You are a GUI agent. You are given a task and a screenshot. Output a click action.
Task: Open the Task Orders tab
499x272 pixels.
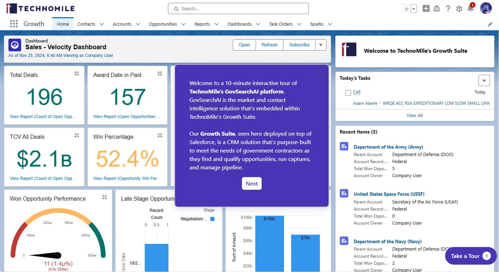281,24
